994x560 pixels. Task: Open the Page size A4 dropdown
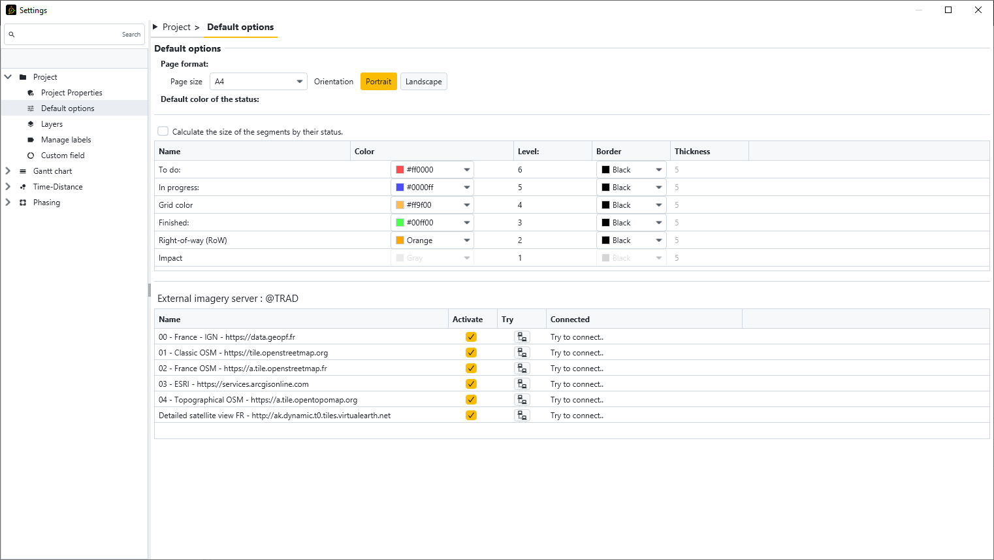[258, 82]
